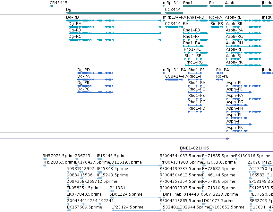Open the IP15443.5prime EST label

click(x=112, y=156)
